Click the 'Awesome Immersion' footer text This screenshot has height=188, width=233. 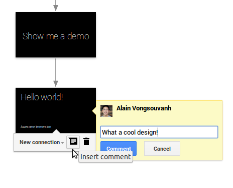(36, 127)
